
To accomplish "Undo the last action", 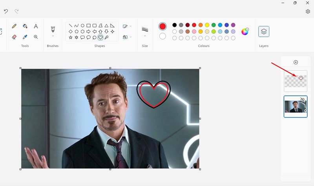I will [6, 11].
